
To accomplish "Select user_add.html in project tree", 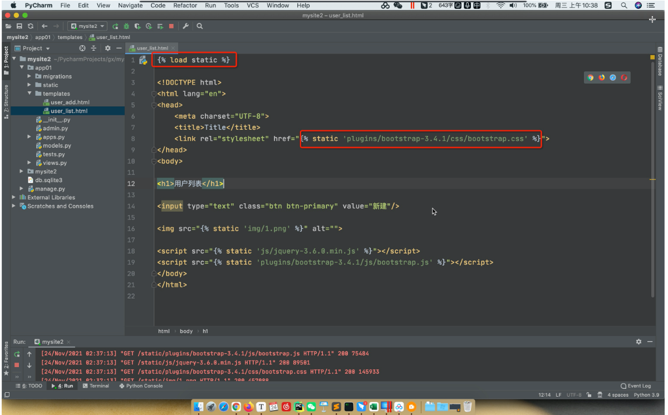I will click(66, 102).
